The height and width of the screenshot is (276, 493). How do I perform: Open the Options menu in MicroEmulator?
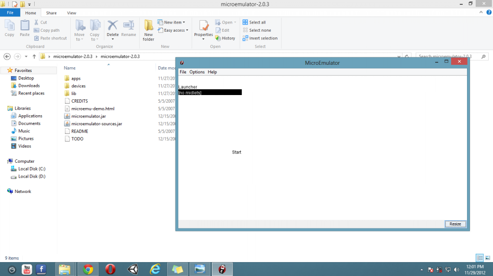click(197, 72)
